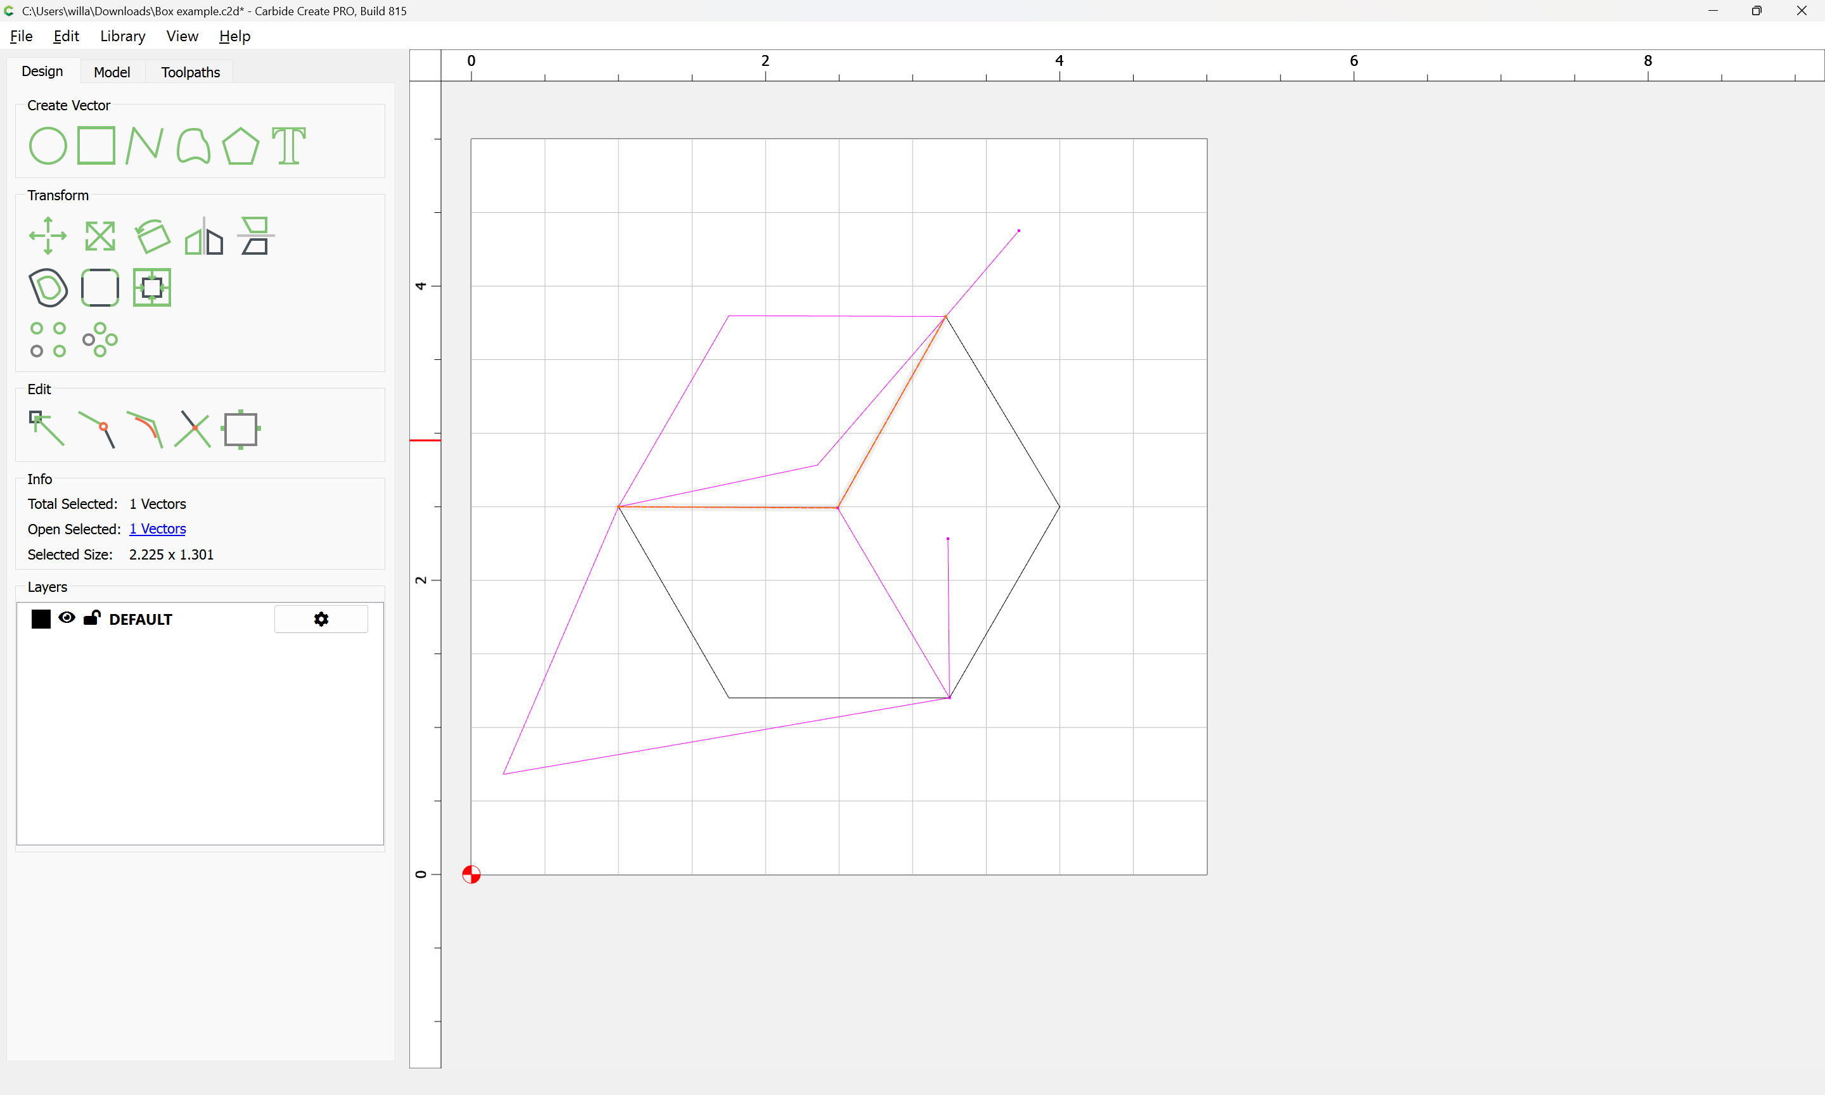Switch to the Model tab

(112, 72)
